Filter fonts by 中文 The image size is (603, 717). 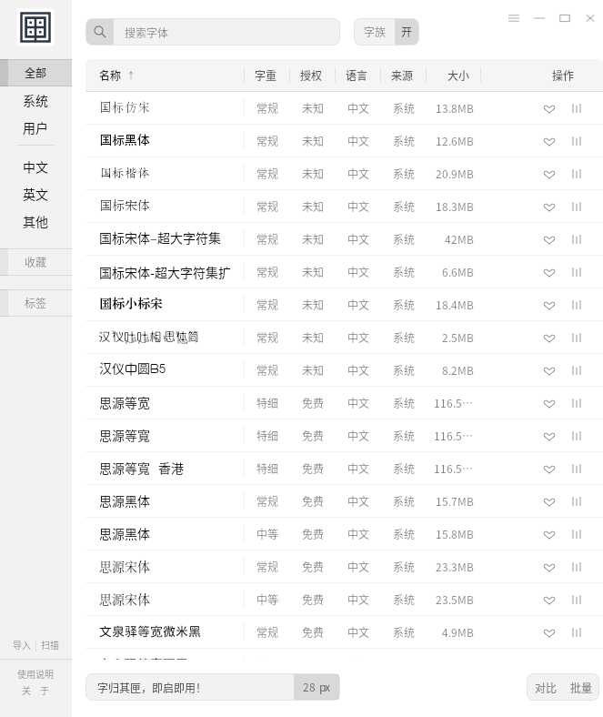point(35,167)
